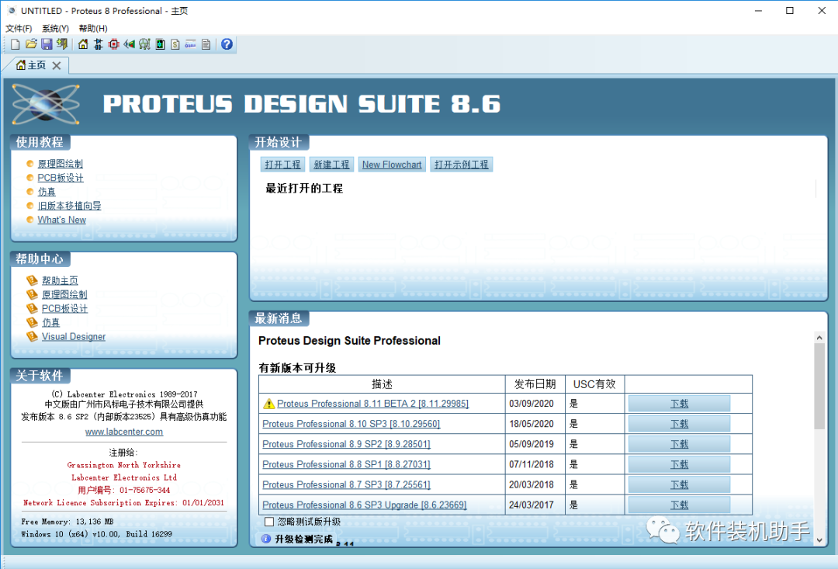
Task: Save the project with the floppy disk icon
Action: pyautogui.click(x=47, y=44)
